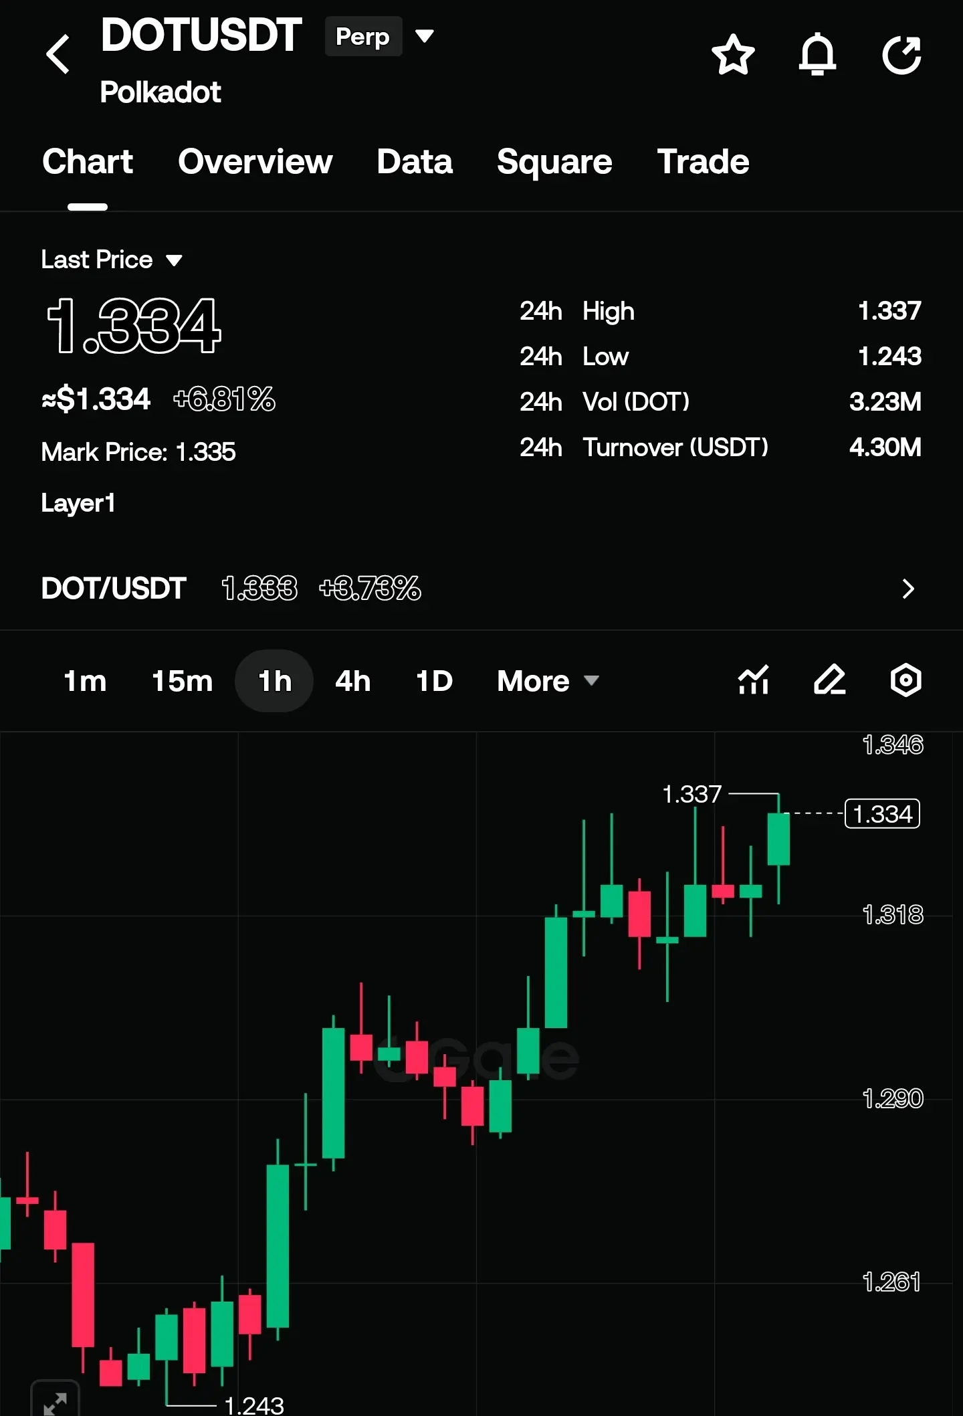Select the 1m timeframe
Viewport: 963px width, 1416px height.
[85, 681]
